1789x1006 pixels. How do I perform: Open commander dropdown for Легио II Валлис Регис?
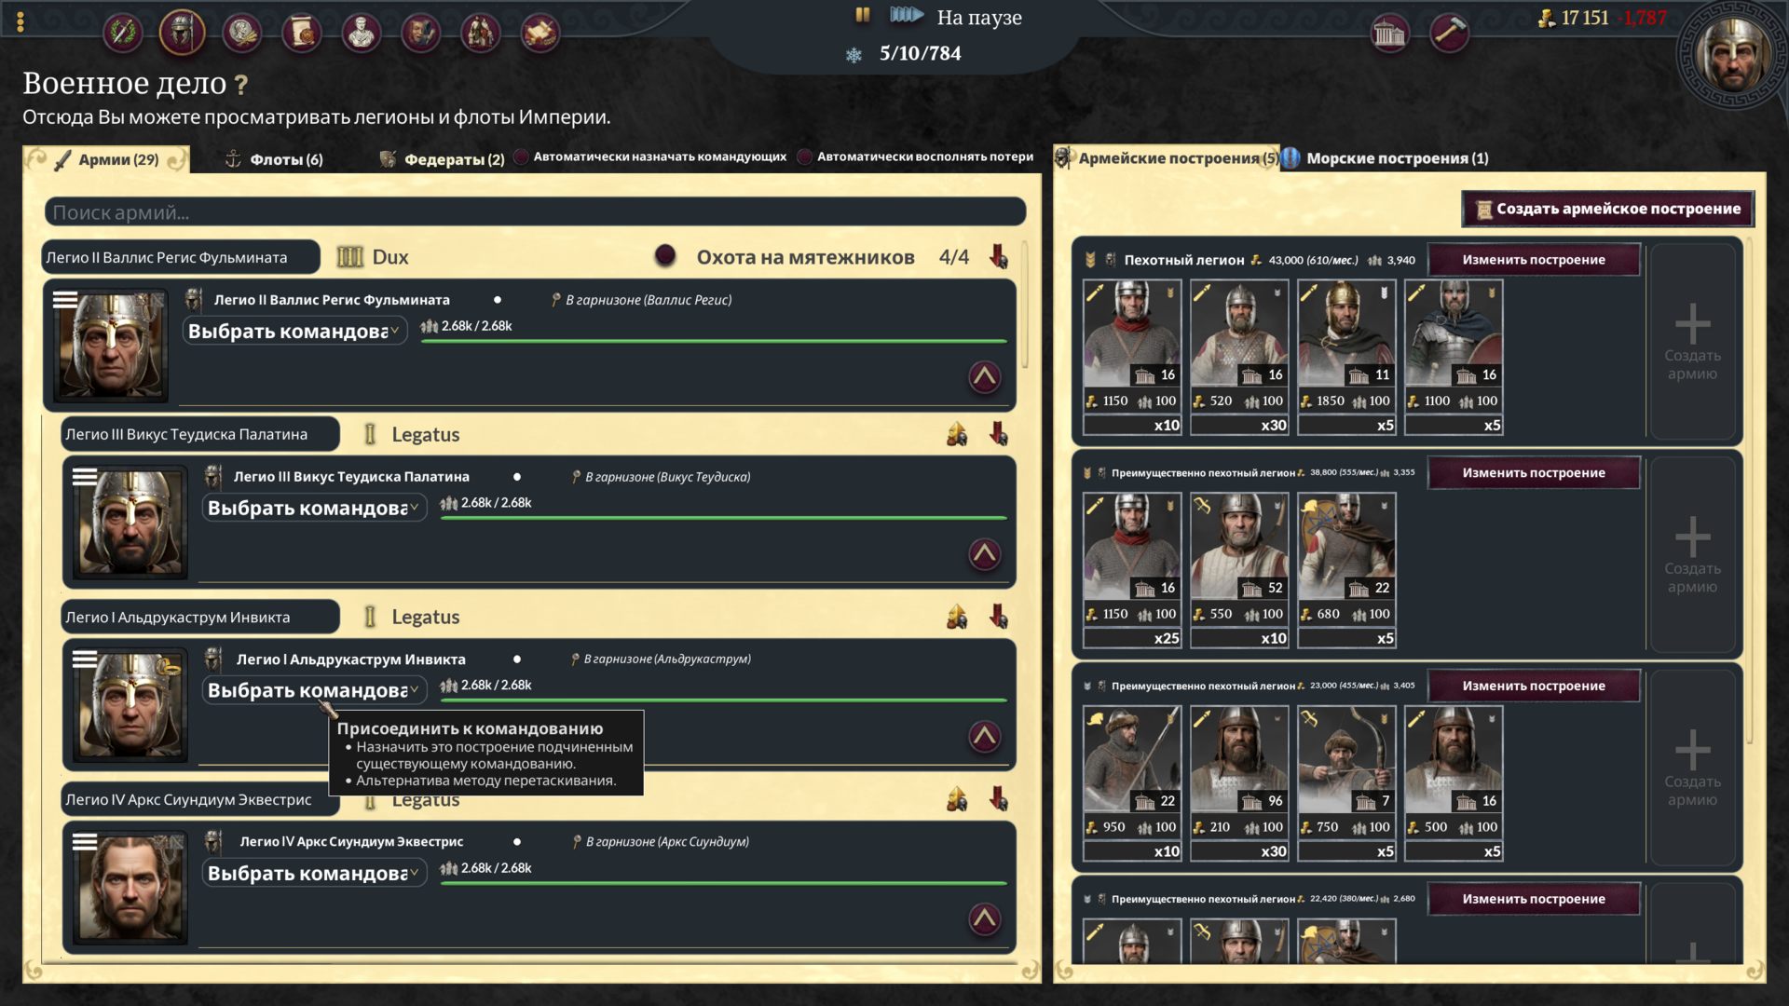[x=294, y=331]
